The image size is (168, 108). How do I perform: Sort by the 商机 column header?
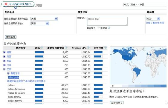pos(37,48)
